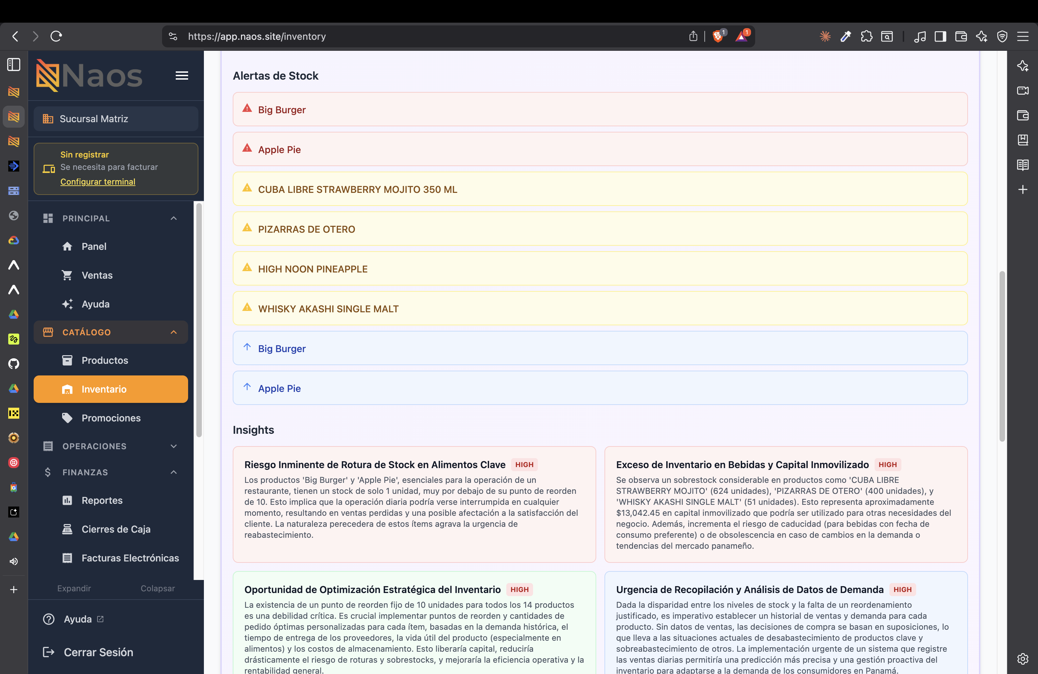Expand the OPERACIONES section
The image size is (1038, 674).
tap(111, 446)
